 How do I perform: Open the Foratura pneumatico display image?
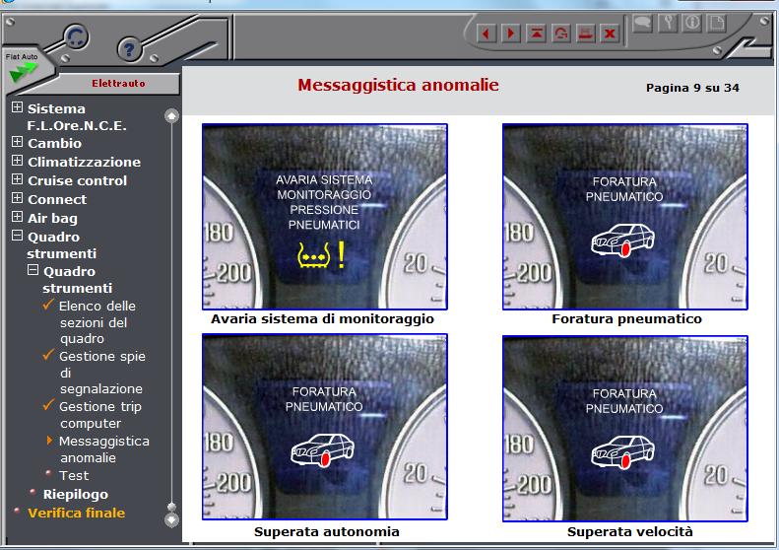(625, 217)
